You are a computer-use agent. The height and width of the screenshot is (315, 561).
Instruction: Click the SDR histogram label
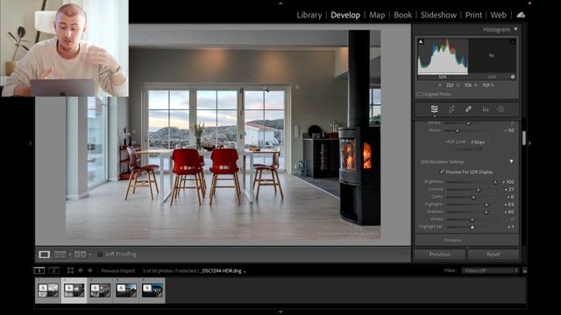[443, 77]
